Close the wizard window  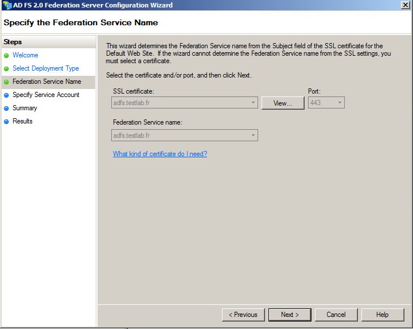pyautogui.click(x=405, y=5)
